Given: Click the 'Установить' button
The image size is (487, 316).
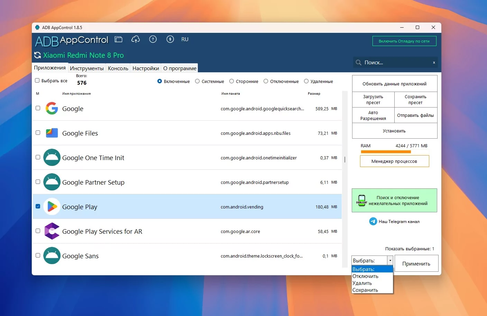Looking at the screenshot, I should 395,131.
